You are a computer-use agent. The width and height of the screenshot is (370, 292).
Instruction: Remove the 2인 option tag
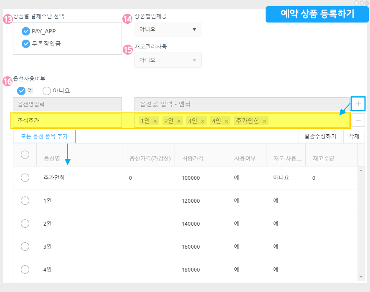pos(179,121)
